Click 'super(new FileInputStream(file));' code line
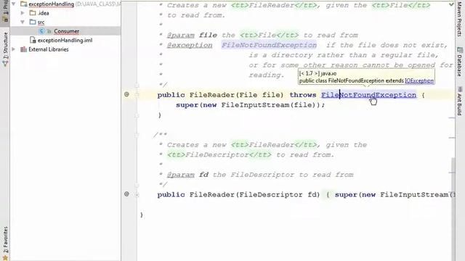This screenshot has height=261, width=465. click(x=250, y=105)
